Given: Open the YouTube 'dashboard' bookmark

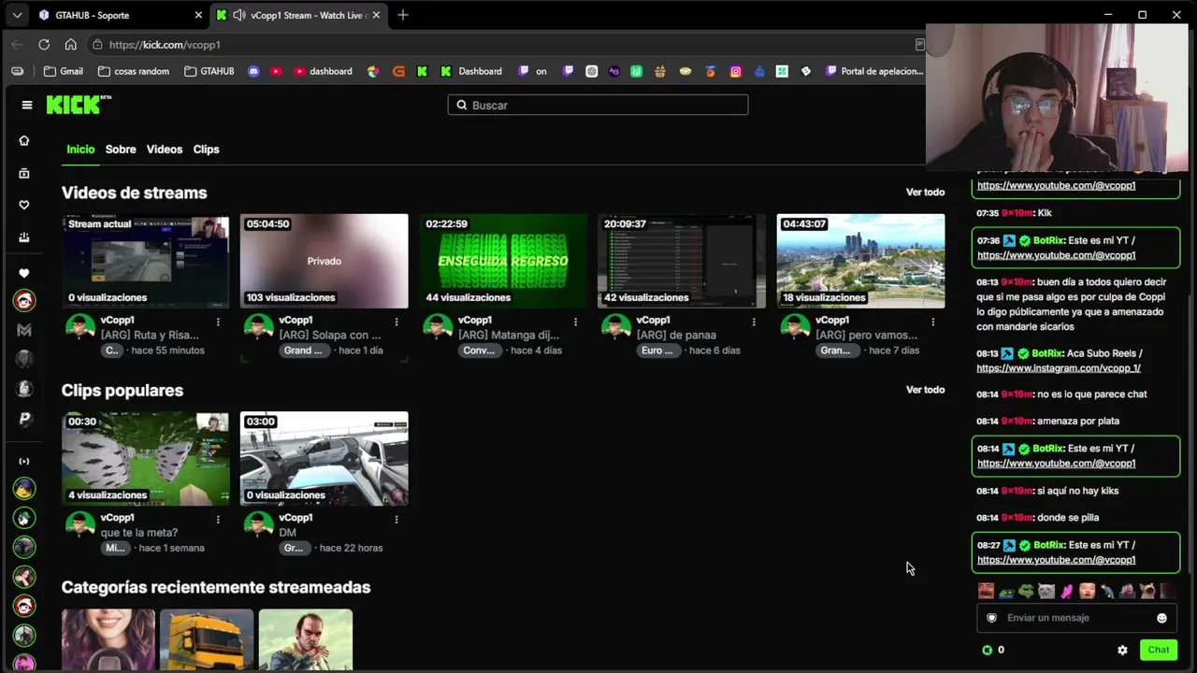Looking at the screenshot, I should [323, 71].
